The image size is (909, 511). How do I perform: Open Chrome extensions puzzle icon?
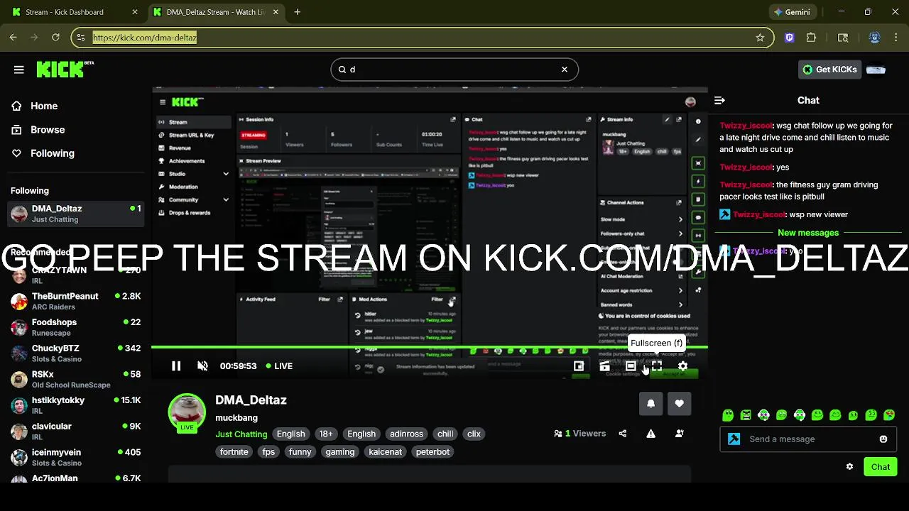(x=811, y=38)
